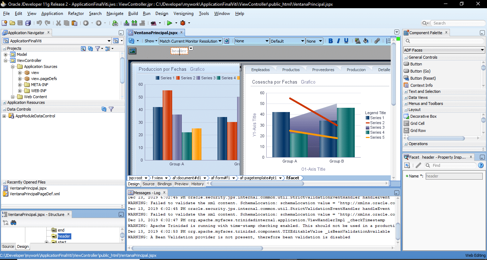Viewport: 487px width, 260px height.
Task: Click the Save All toolbar icon
Action: [28, 23]
